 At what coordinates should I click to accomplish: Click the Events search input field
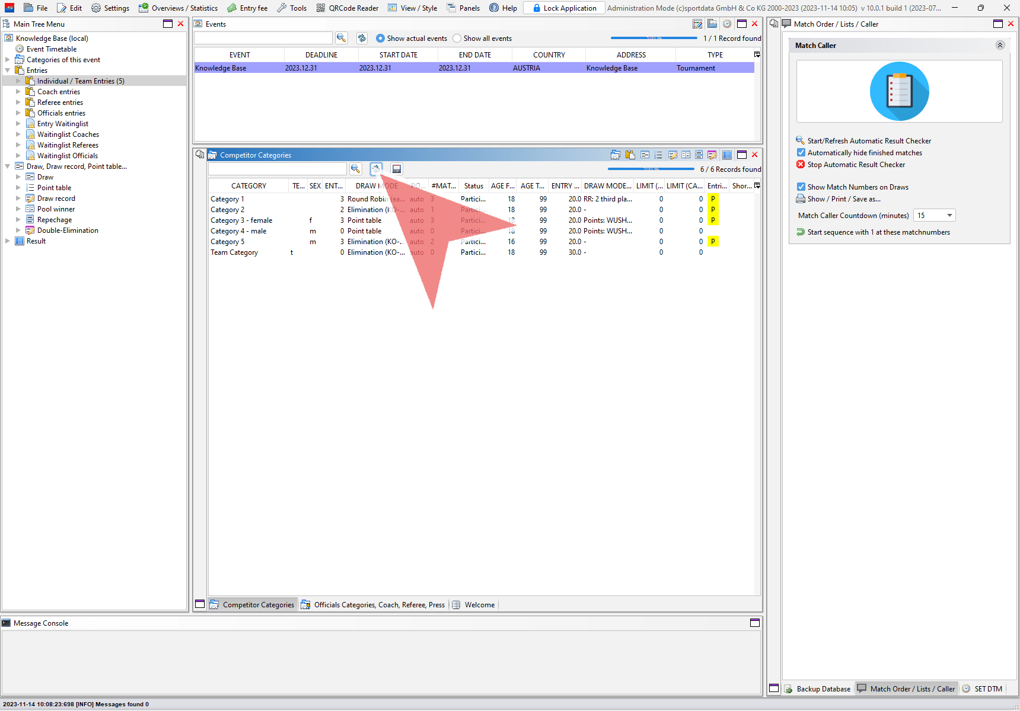point(263,39)
